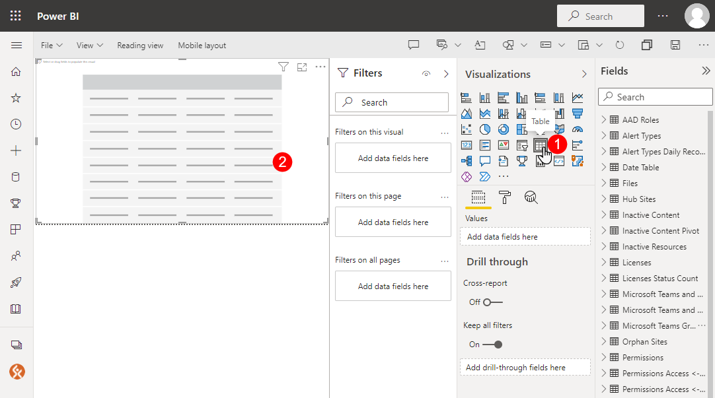Screen dimensions: 715x398
Task: Save the report with the disk icon
Action: (675, 45)
